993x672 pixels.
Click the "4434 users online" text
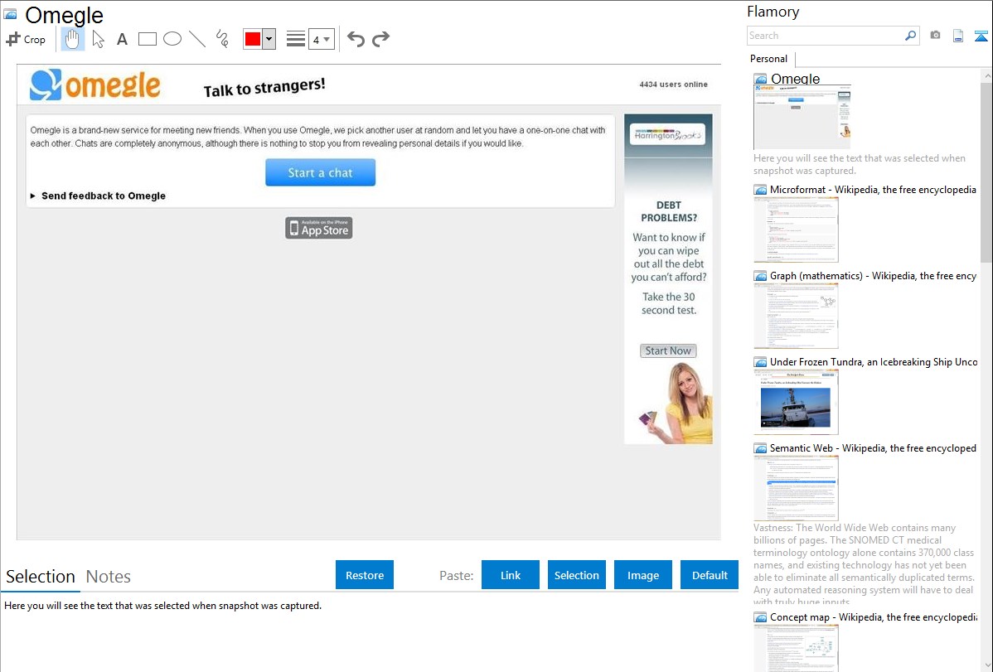673,85
